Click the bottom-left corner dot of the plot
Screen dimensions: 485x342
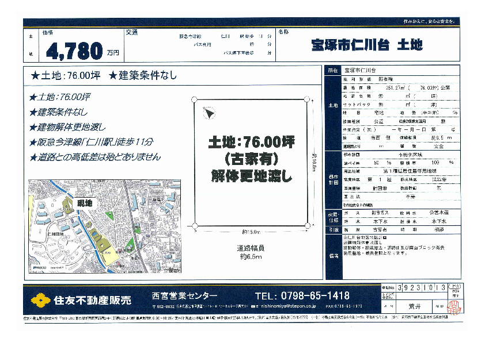point(194,225)
